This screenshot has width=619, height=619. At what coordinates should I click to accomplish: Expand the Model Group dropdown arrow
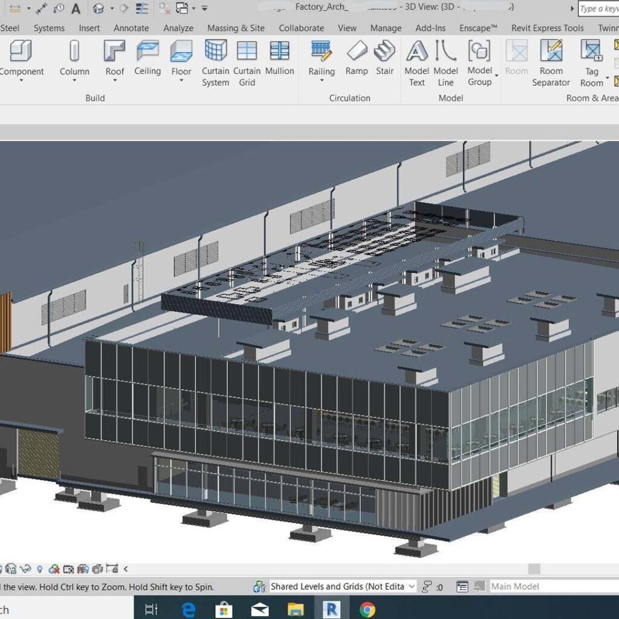click(496, 76)
